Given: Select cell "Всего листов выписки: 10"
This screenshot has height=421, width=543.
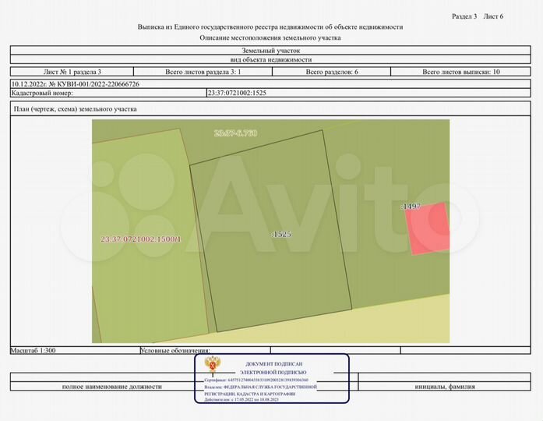Looking at the screenshot, I should (461, 72).
